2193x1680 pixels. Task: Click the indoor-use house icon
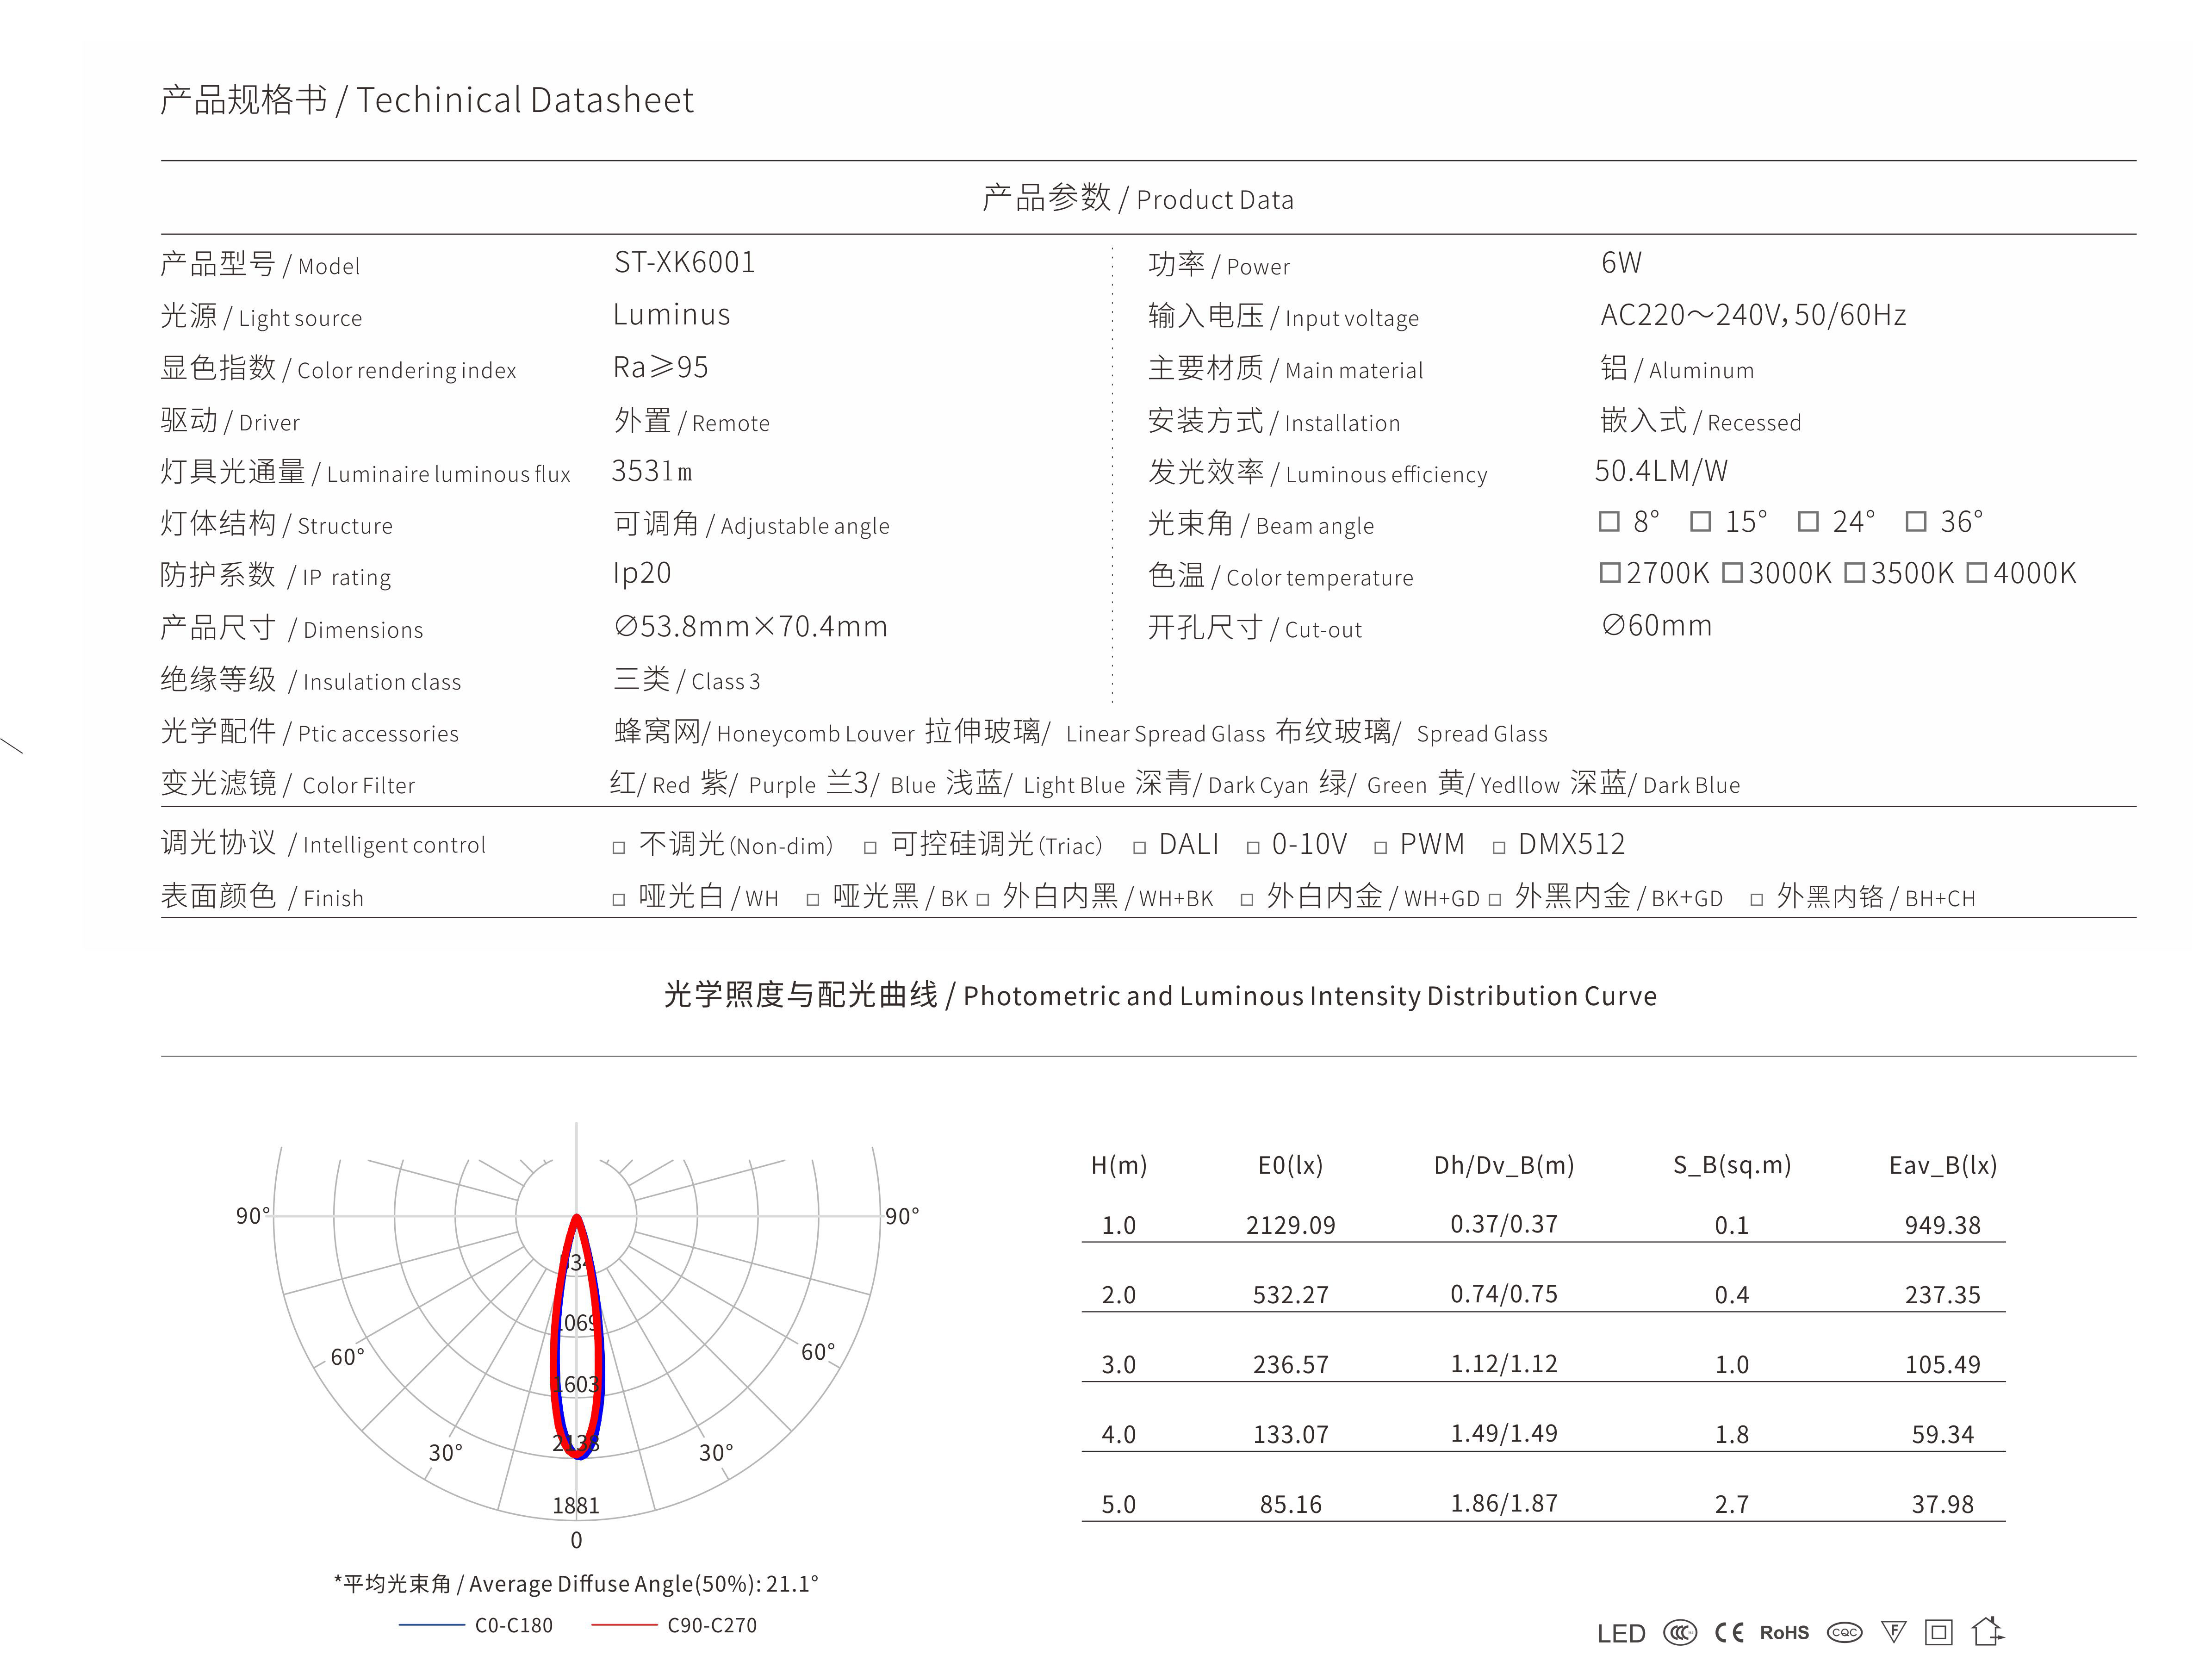[x=1987, y=1631]
